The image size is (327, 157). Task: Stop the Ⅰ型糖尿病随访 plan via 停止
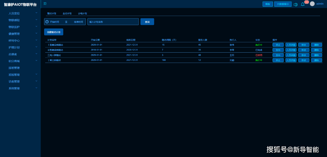pyautogui.click(x=278, y=45)
